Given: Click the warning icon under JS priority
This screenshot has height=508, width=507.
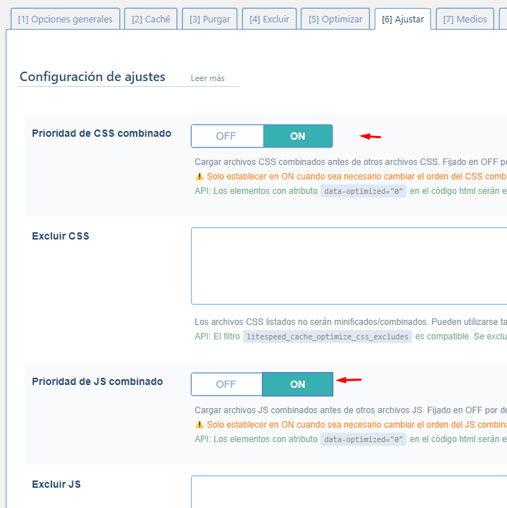Looking at the screenshot, I should click(200, 425).
